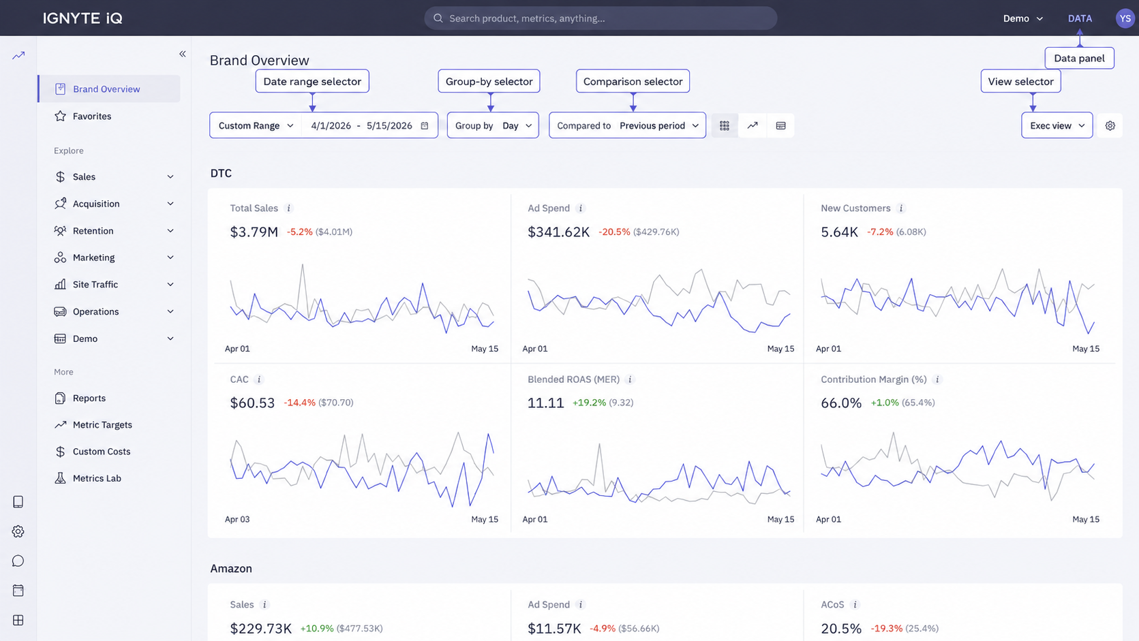Click the Favorites star icon
This screenshot has width=1139, height=641.
coord(60,116)
